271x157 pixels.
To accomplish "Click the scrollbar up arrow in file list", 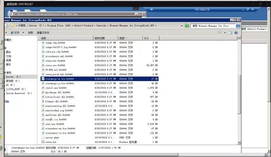I will 239,38.
